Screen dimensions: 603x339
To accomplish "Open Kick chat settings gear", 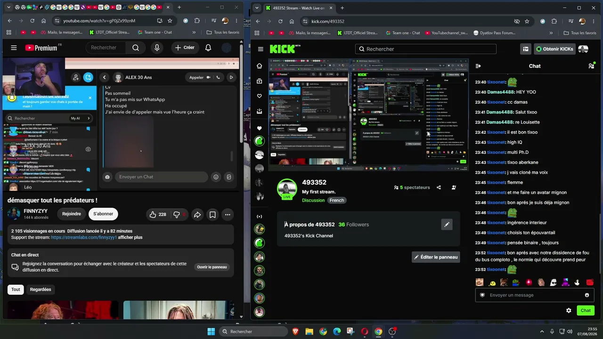I will [x=569, y=310].
